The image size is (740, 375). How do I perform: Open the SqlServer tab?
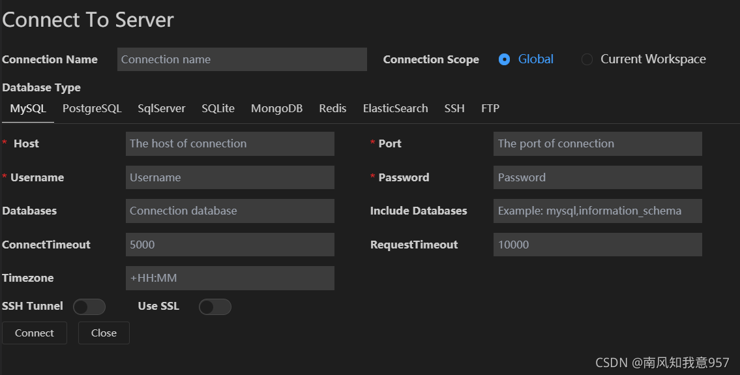coord(162,109)
